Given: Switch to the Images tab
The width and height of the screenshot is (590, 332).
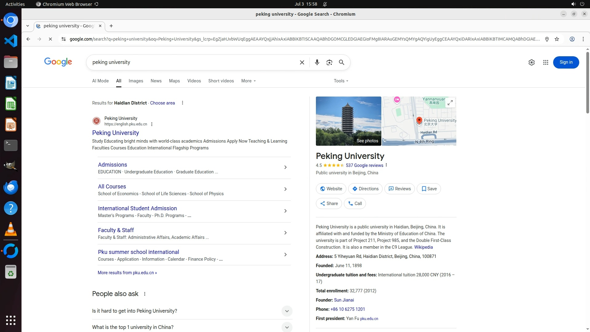Looking at the screenshot, I should point(136,81).
